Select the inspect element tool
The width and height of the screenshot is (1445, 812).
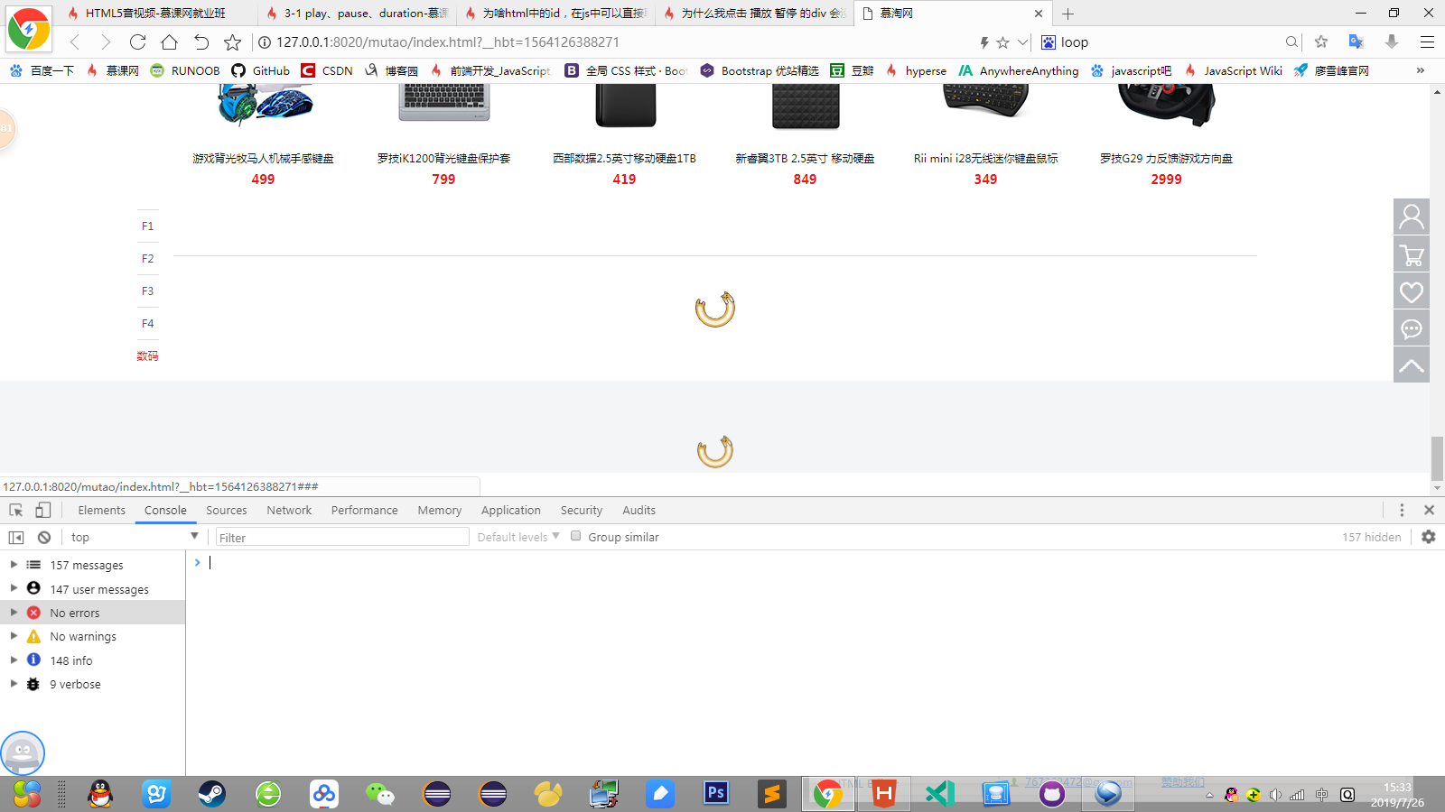[x=15, y=510]
